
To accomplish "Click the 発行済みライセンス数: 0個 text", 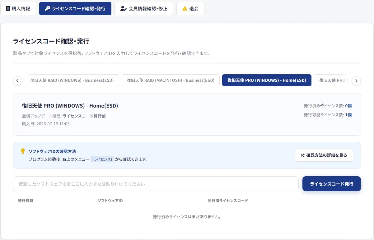I will pos(328,106).
